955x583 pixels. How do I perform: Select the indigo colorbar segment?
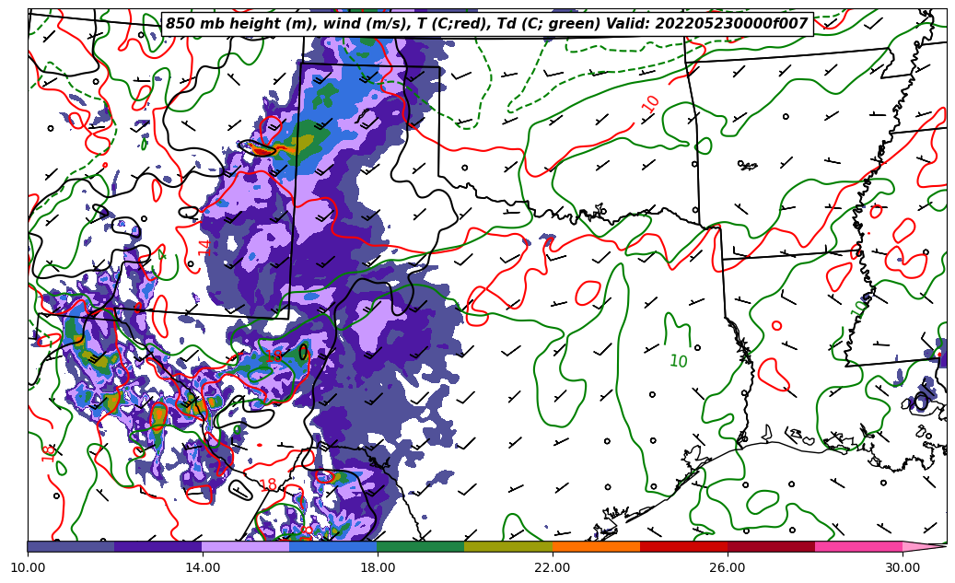coord(158,546)
